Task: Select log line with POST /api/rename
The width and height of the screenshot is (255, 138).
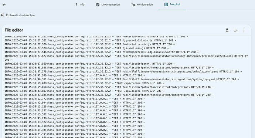Action: tap(85, 83)
